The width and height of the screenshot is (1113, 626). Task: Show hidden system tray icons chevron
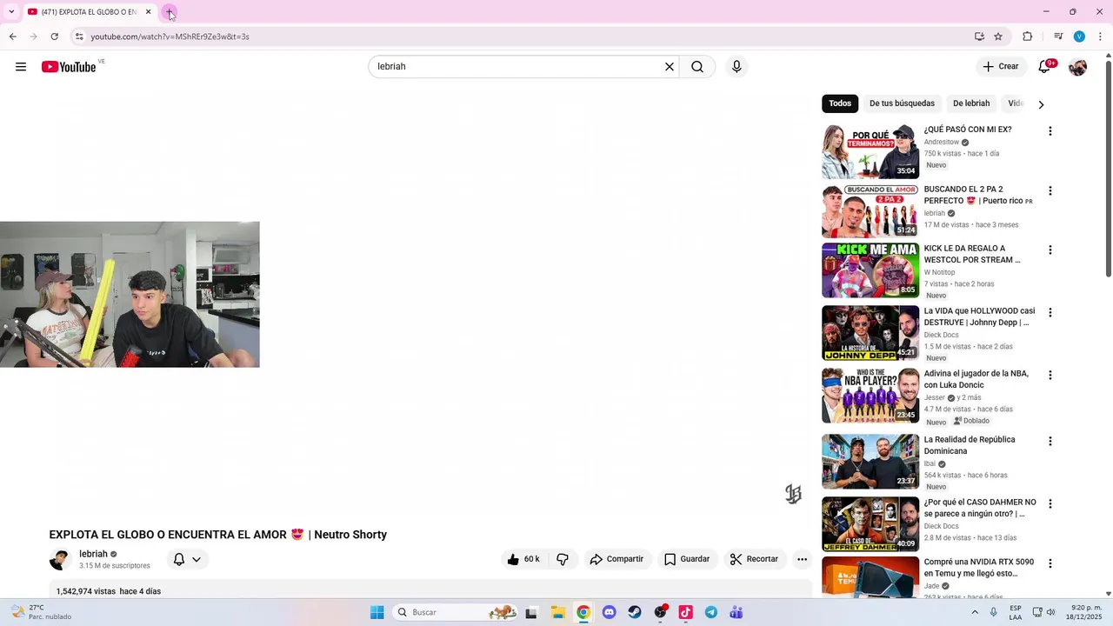tap(973, 612)
